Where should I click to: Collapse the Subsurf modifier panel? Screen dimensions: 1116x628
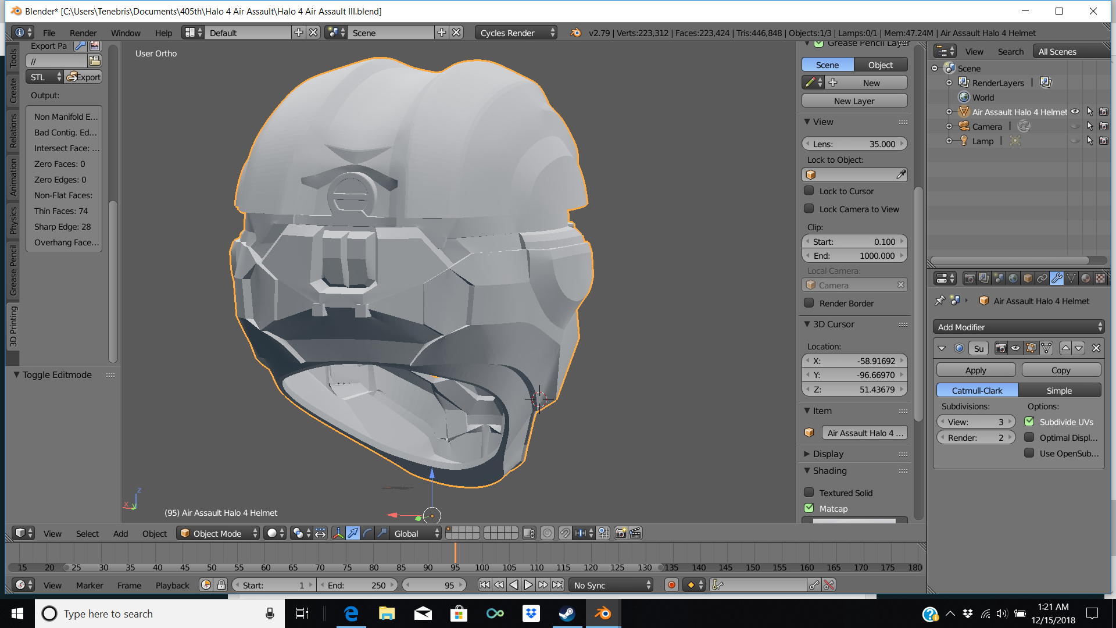tap(942, 348)
